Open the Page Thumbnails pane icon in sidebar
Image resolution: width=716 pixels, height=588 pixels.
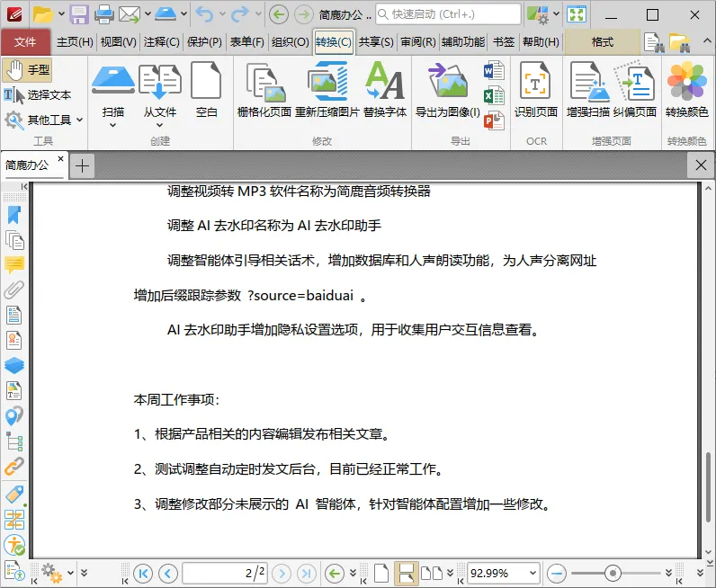[14, 240]
